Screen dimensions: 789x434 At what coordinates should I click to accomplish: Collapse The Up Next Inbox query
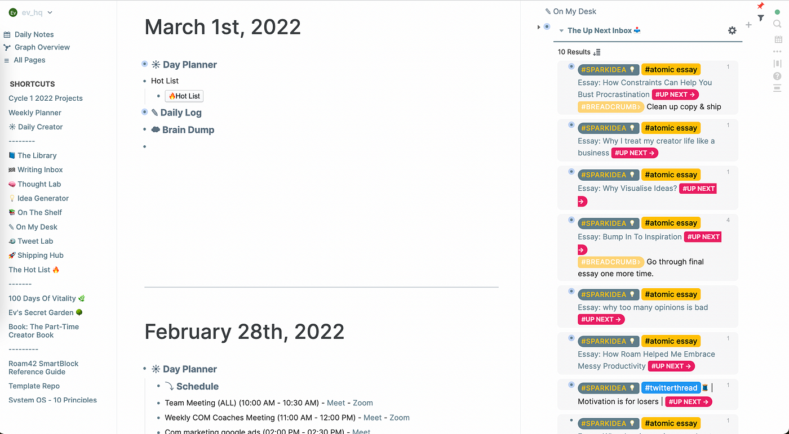pos(561,31)
